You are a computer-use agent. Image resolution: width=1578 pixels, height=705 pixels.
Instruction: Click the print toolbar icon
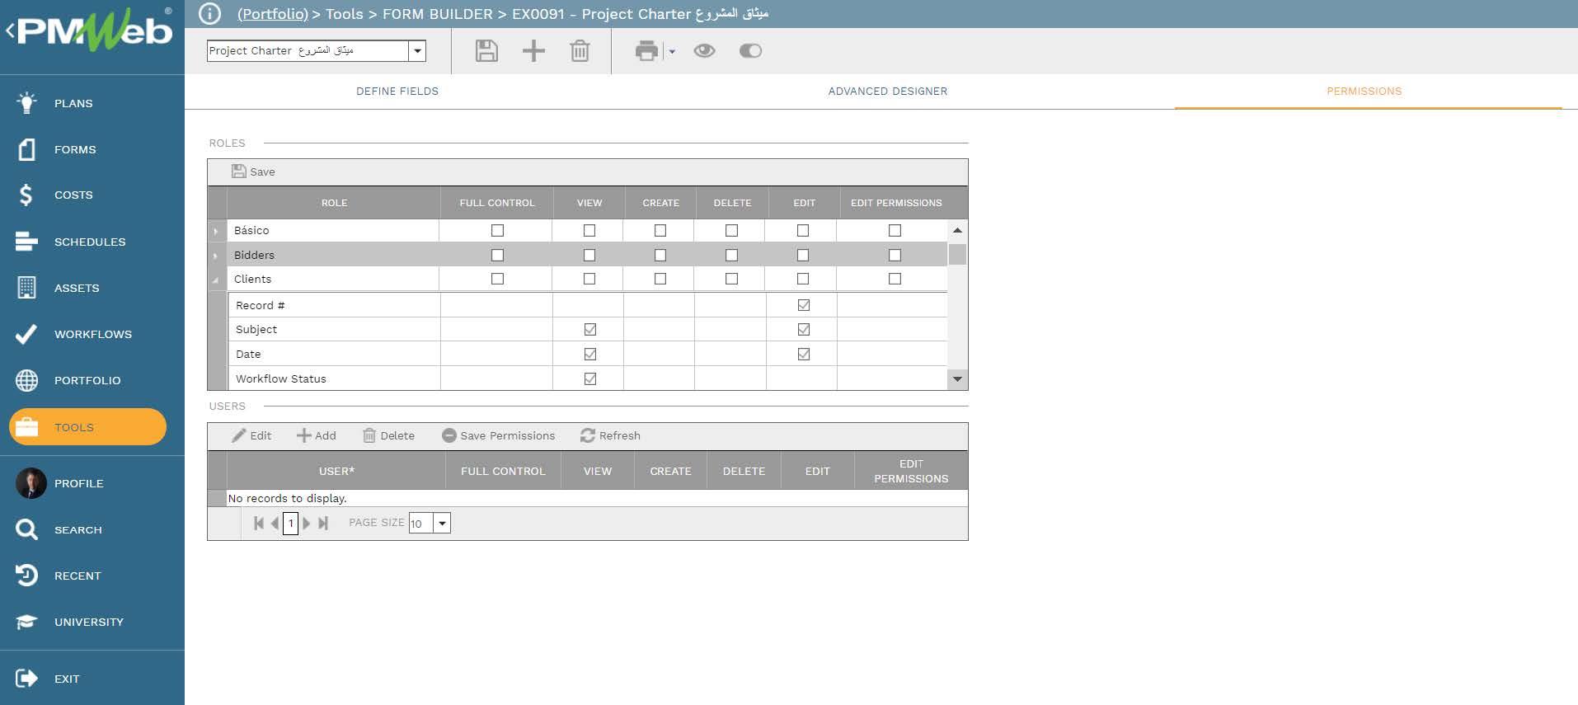click(646, 51)
